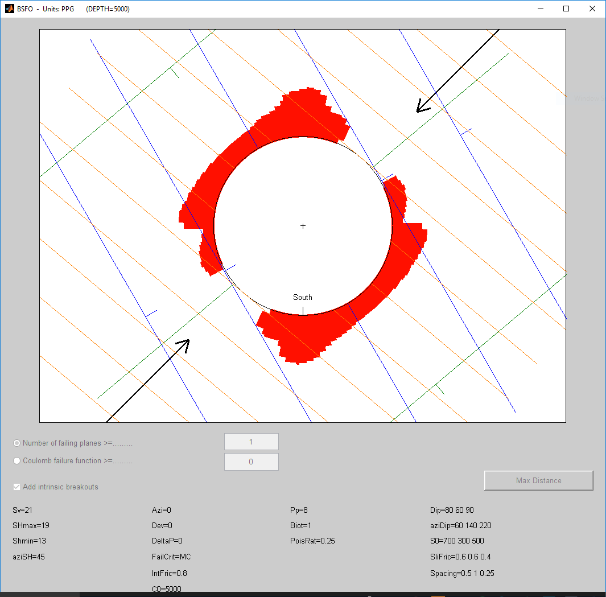Select the Number of failing planes radio button
The width and height of the screenshot is (606, 597).
click(x=17, y=443)
